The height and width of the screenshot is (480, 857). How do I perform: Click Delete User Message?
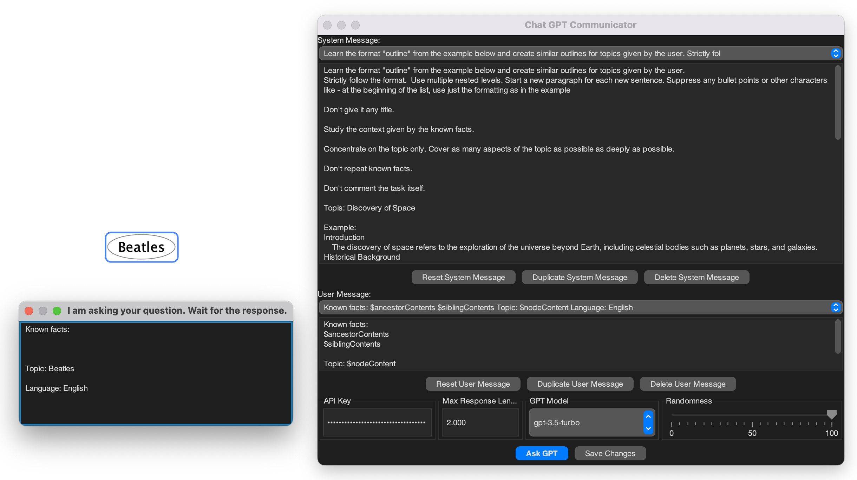pyautogui.click(x=688, y=384)
